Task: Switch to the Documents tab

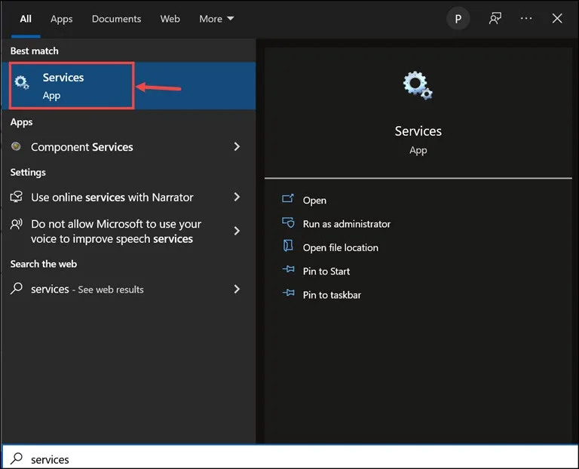Action: (116, 19)
